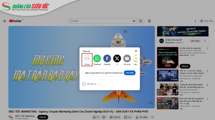215x120 pixels.
Task: Click the share URL text field
Action: point(103,73)
